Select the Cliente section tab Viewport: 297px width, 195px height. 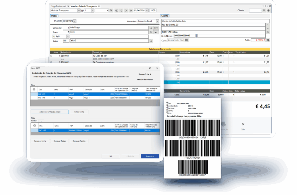click(x=165, y=16)
